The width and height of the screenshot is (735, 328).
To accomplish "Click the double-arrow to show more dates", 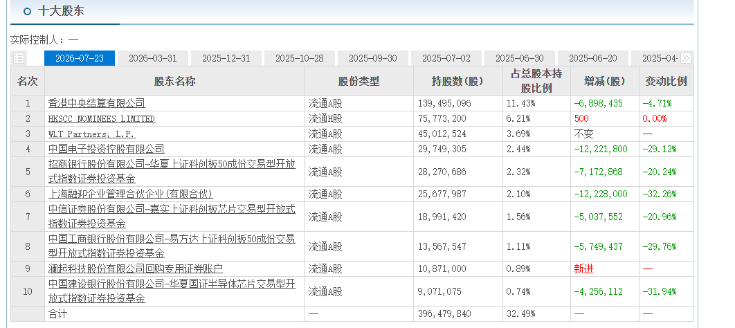I will point(686,58).
